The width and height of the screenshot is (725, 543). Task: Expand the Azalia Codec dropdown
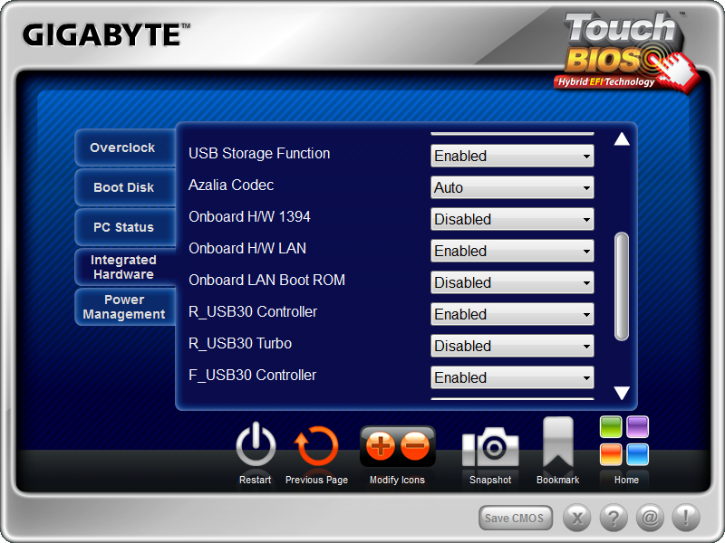pos(512,187)
